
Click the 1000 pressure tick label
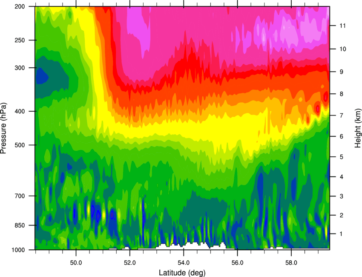pos(18,250)
